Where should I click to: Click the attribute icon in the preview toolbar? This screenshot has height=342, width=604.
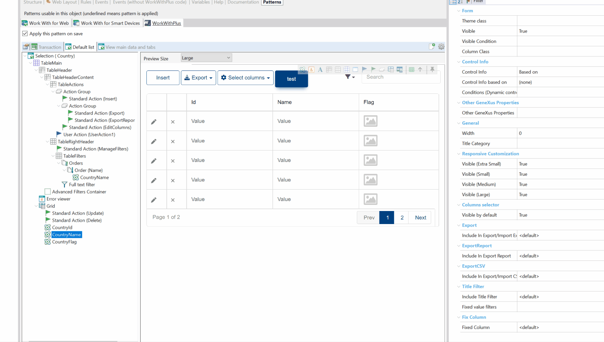[303, 70]
